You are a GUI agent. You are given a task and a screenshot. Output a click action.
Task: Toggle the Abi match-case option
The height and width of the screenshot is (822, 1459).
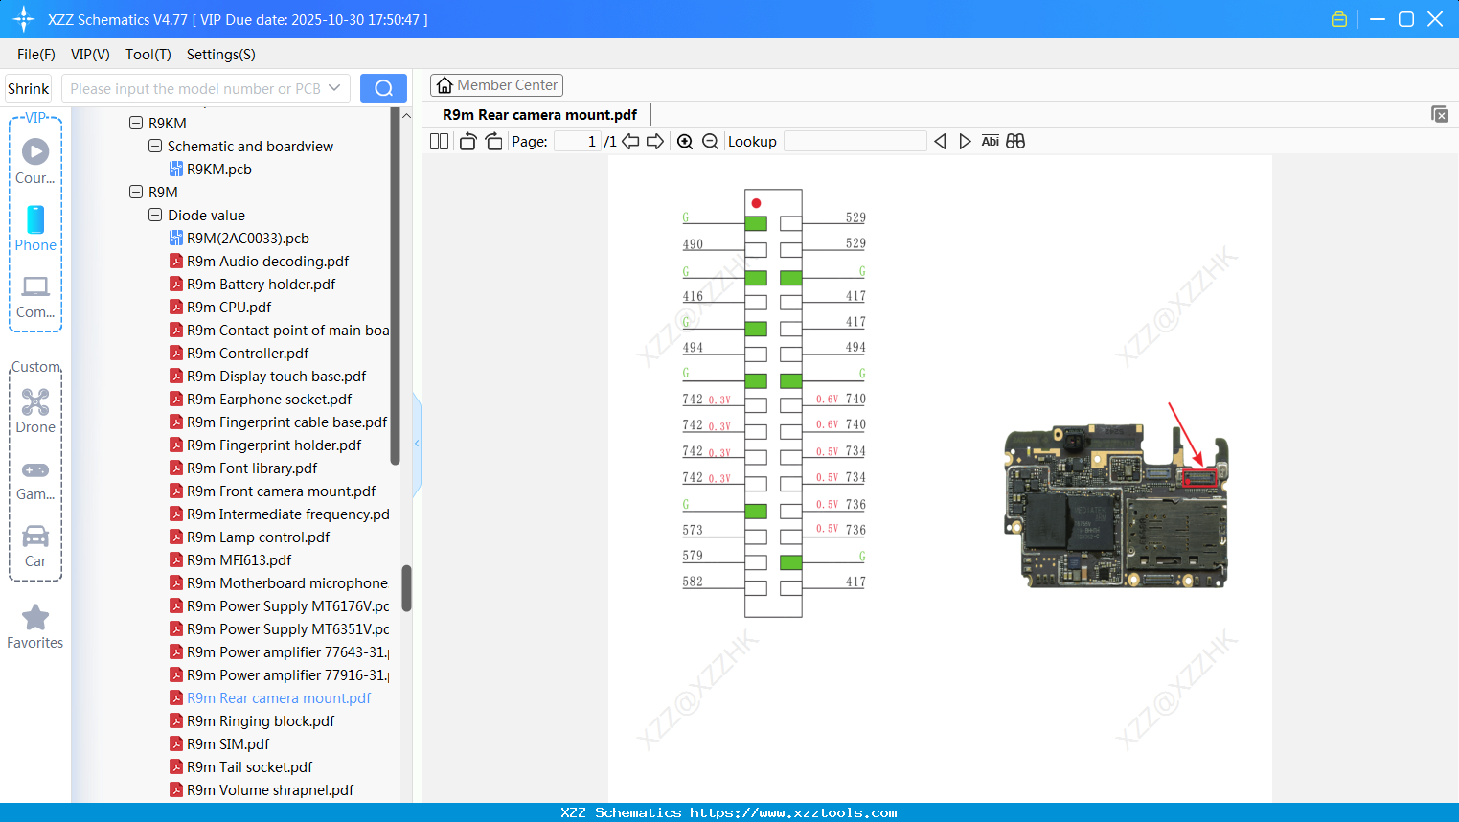tap(990, 142)
